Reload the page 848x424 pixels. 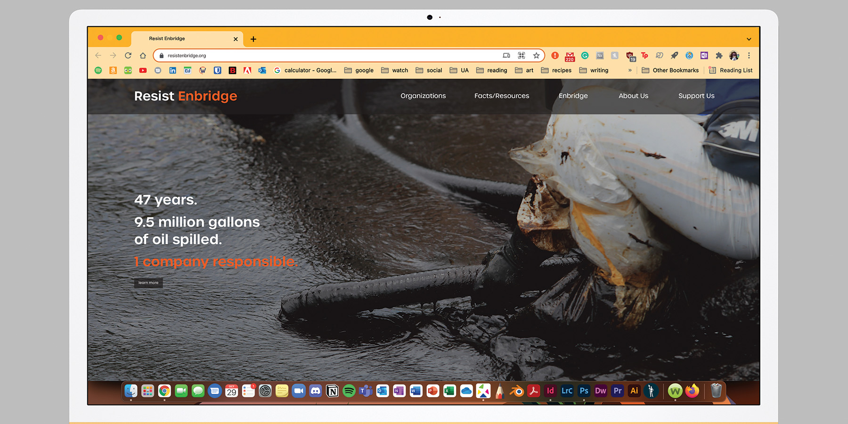click(x=128, y=56)
